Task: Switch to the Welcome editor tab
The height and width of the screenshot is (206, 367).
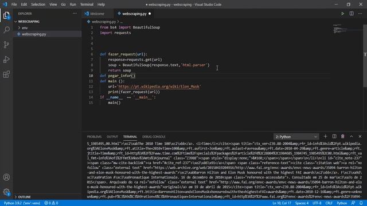Action: point(97,14)
